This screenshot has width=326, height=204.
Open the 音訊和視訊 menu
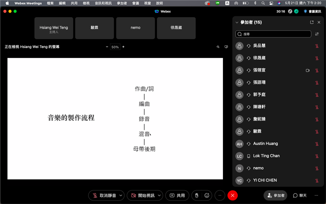103,3
